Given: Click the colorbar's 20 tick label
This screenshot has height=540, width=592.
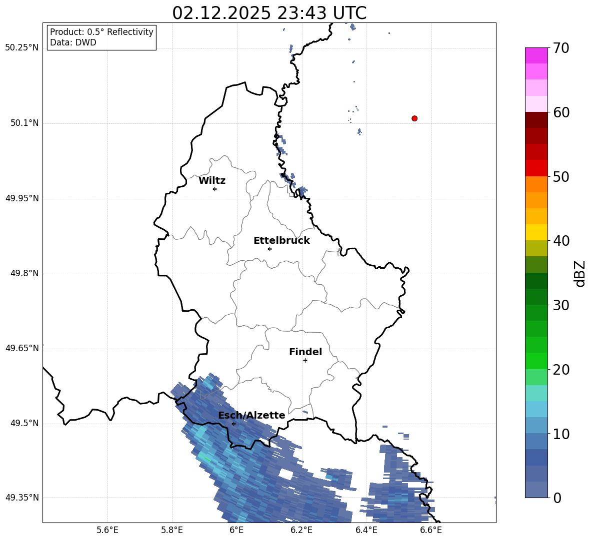Looking at the screenshot, I should 561,370.
